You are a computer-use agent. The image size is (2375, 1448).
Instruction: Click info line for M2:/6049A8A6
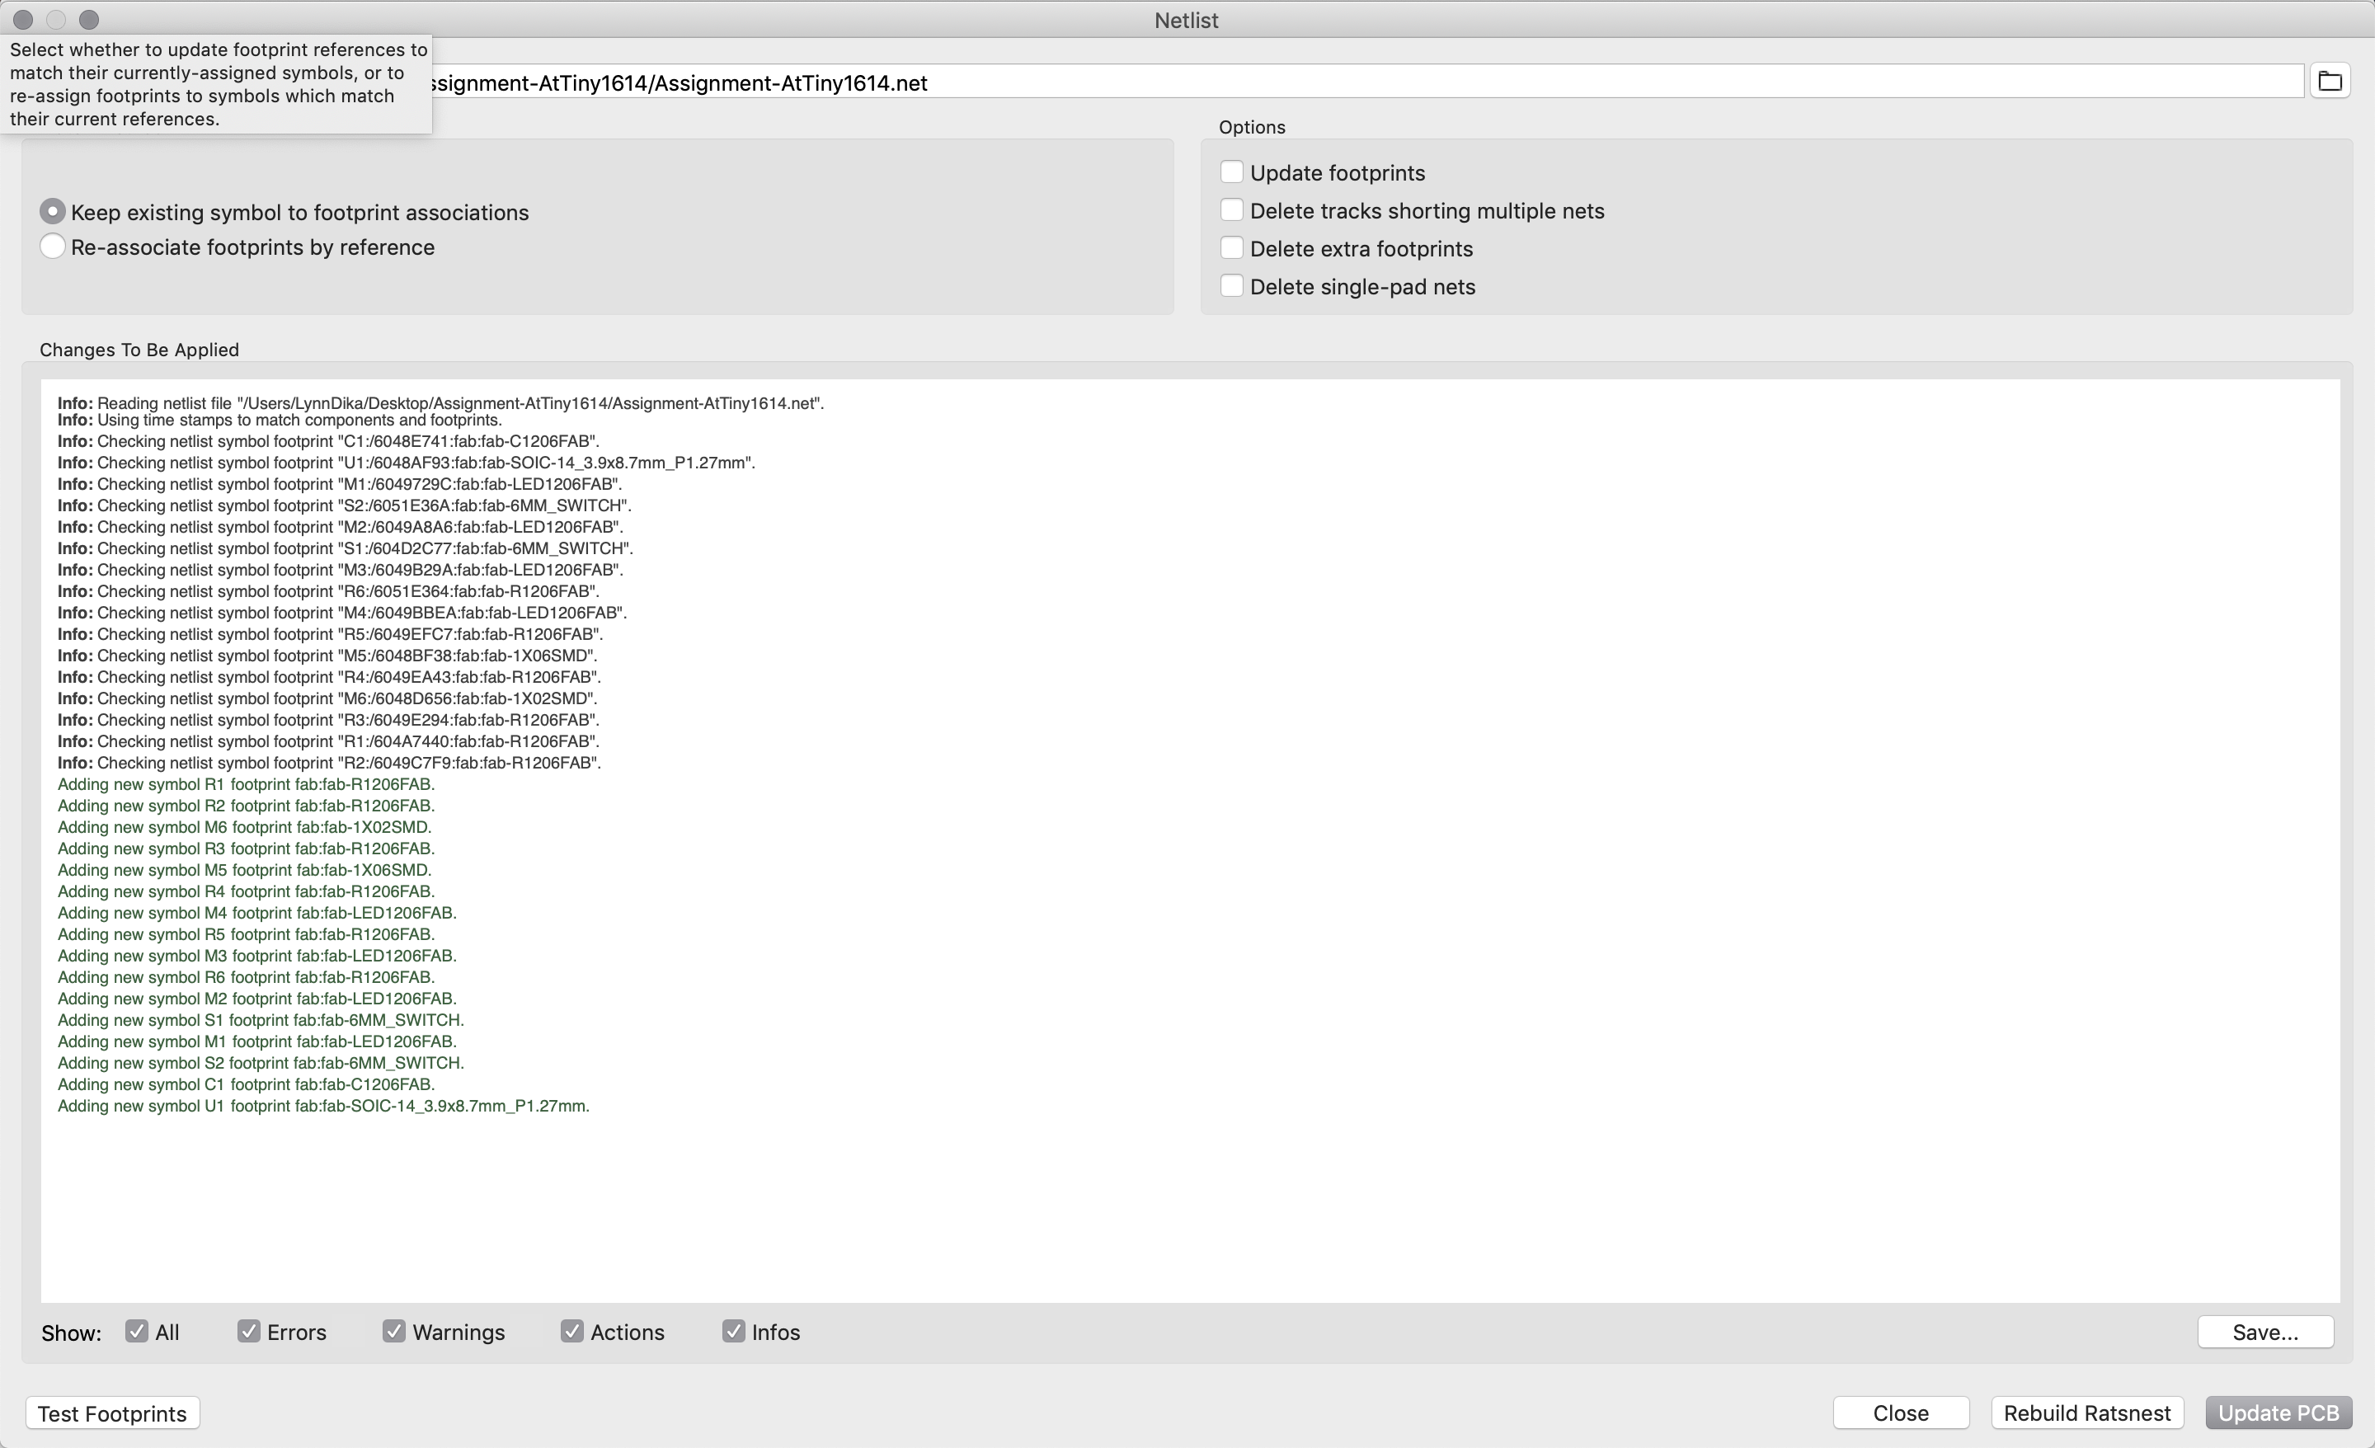tap(341, 528)
